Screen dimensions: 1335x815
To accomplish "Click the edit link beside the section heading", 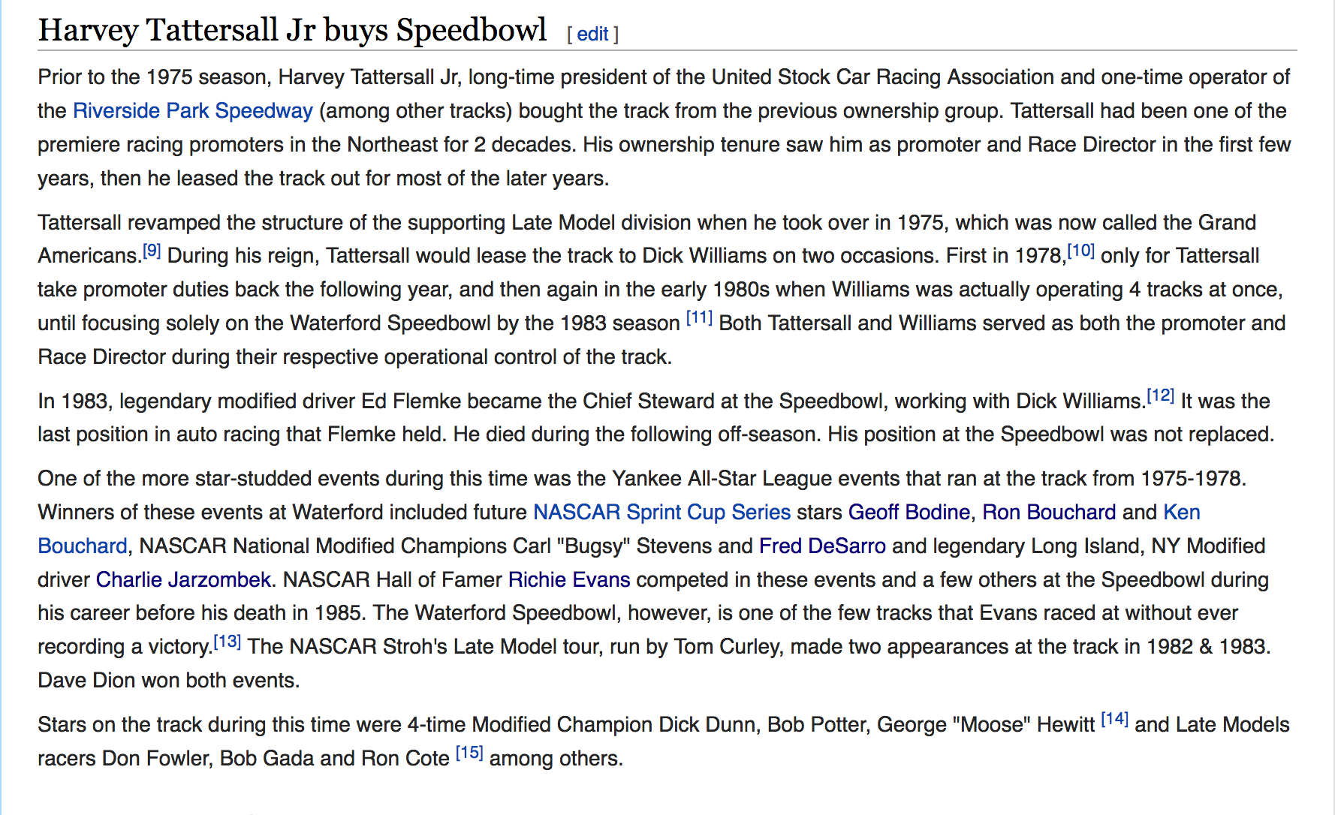I will (592, 34).
